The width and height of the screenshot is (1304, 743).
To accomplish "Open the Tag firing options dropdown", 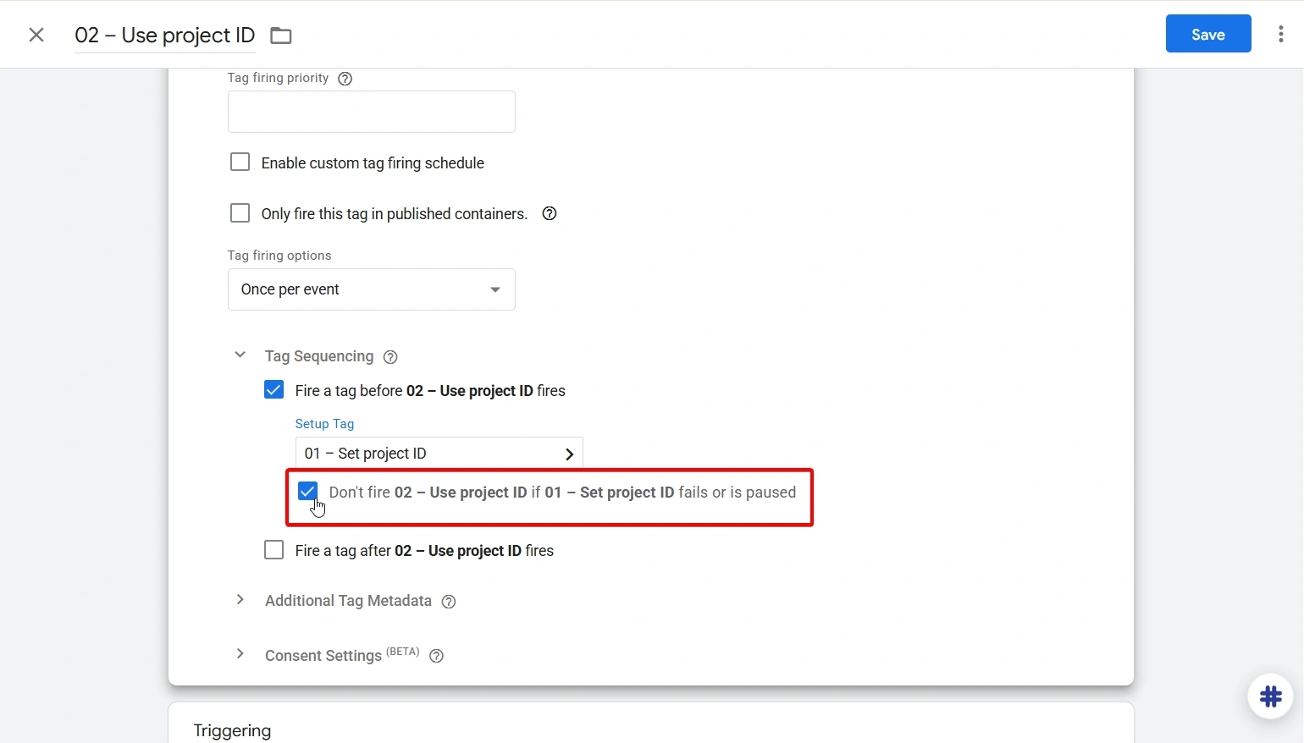I will point(372,289).
